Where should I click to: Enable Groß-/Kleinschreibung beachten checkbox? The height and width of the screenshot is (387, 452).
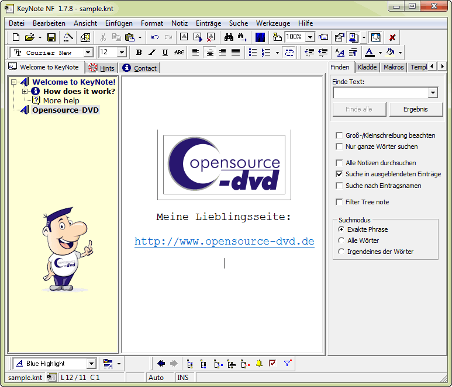click(339, 135)
